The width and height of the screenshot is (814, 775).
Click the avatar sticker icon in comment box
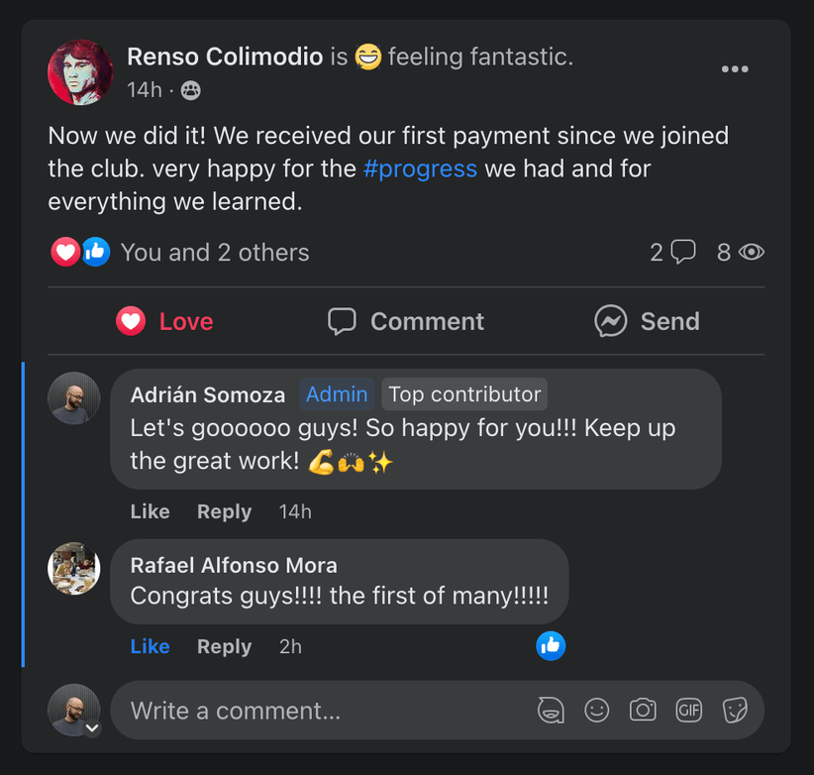click(x=551, y=710)
